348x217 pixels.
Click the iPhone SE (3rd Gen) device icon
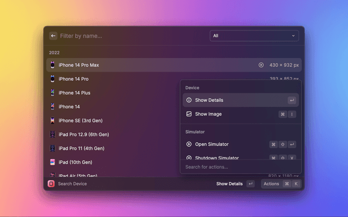click(52, 120)
